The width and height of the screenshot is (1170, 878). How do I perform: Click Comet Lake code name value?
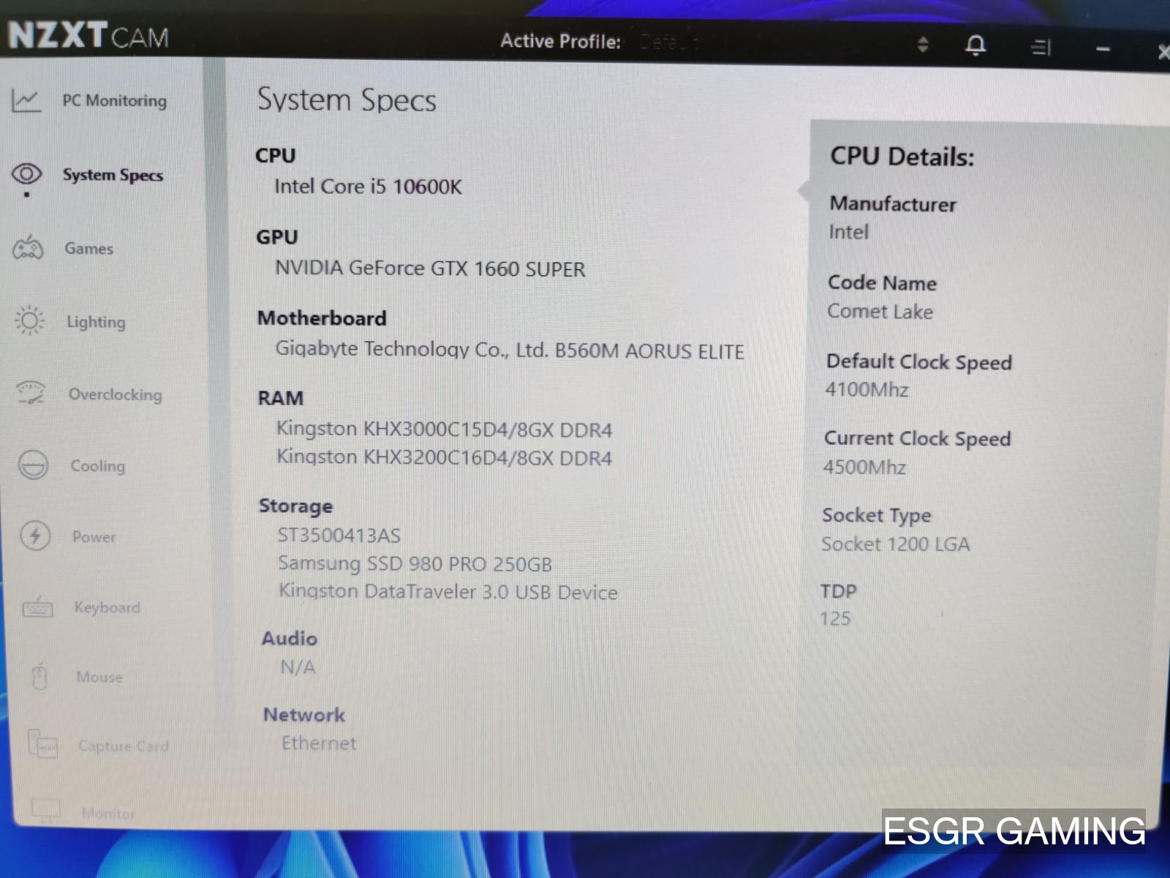880,312
